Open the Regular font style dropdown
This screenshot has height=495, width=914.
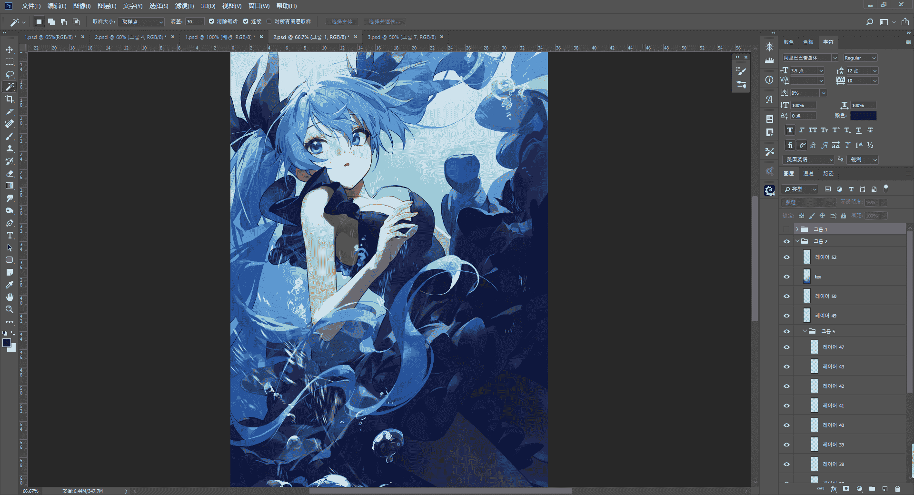(860, 58)
